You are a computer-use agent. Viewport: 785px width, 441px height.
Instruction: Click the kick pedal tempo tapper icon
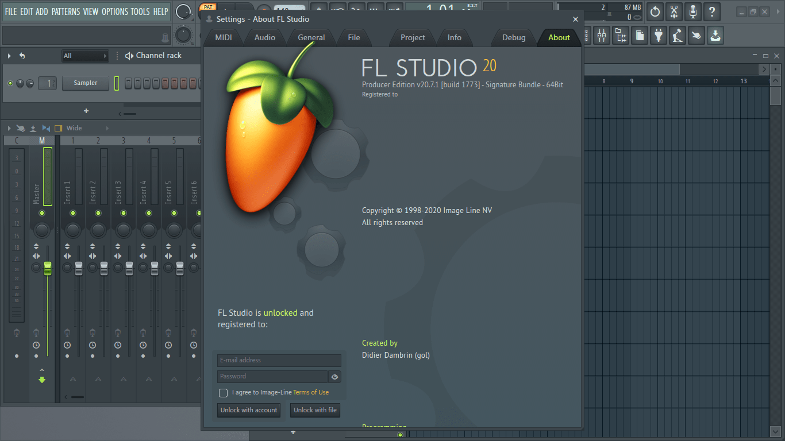(678, 36)
